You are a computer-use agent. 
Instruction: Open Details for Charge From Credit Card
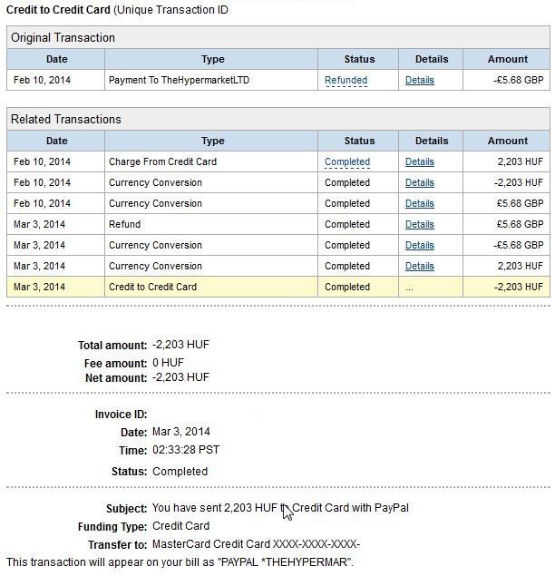419,161
